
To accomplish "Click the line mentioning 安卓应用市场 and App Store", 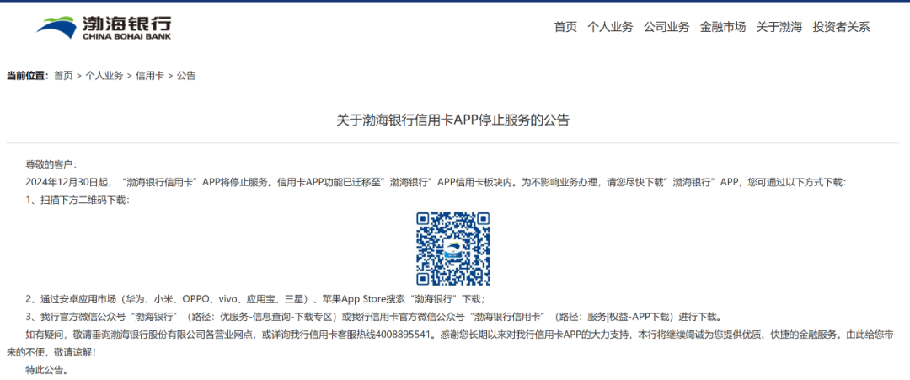I will point(254,299).
